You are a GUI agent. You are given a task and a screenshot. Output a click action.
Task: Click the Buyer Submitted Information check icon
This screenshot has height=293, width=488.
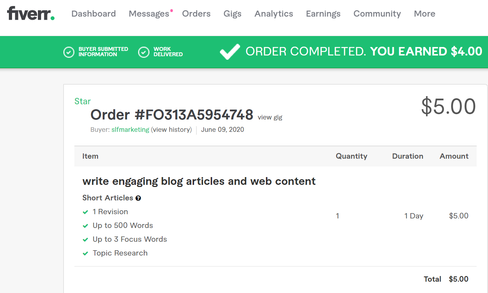[69, 52]
